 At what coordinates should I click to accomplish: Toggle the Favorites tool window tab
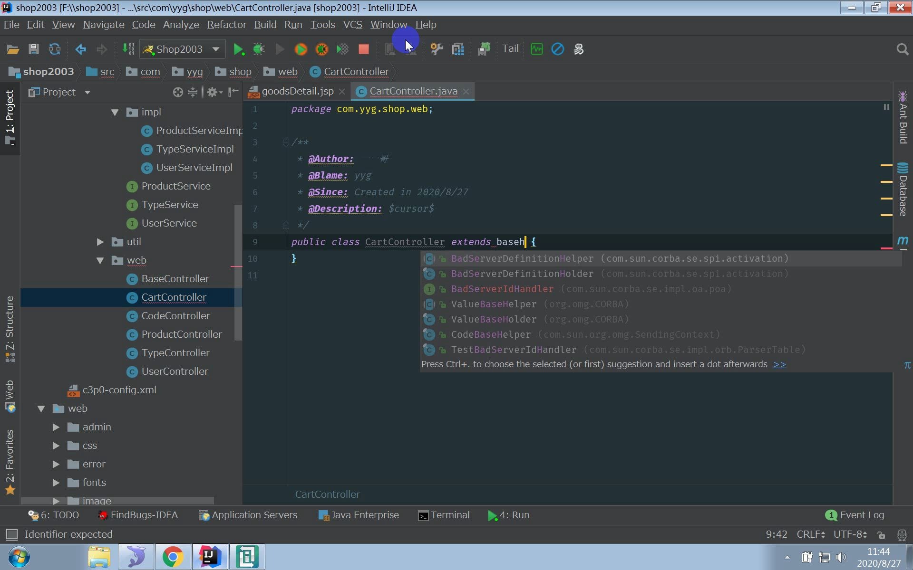tap(10, 462)
